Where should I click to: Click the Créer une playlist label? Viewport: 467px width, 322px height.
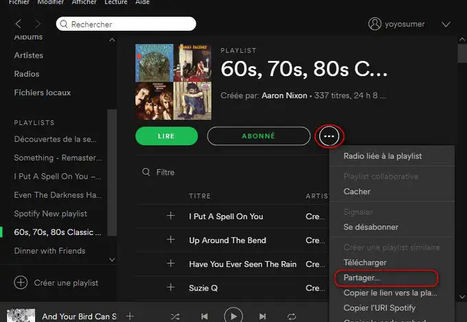66,283
